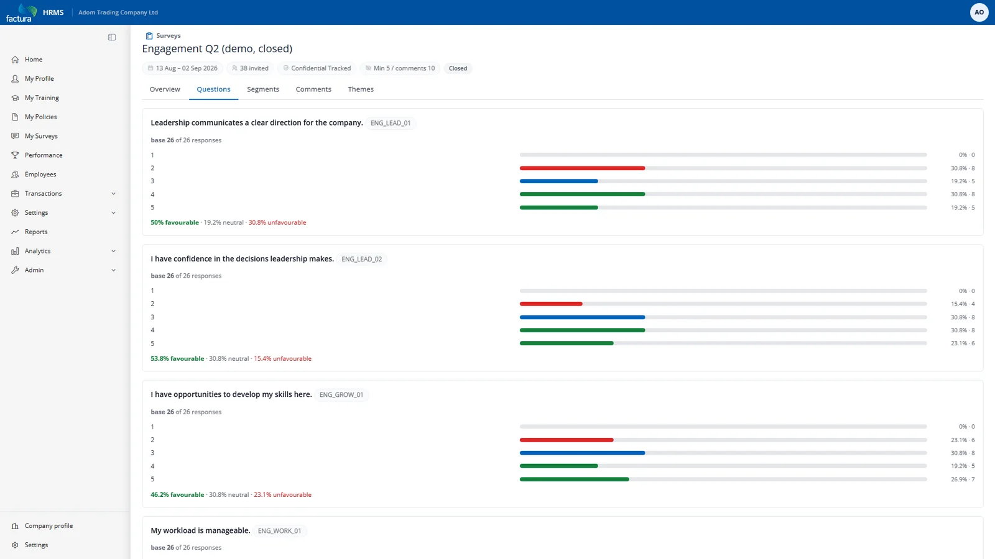The height and width of the screenshot is (559, 995).
Task: Expand the Settings menu chevron
Action: coord(113,213)
